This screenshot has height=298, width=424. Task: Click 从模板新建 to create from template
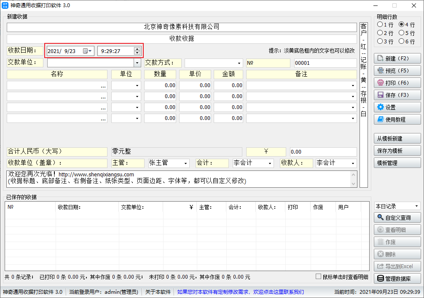(397, 138)
